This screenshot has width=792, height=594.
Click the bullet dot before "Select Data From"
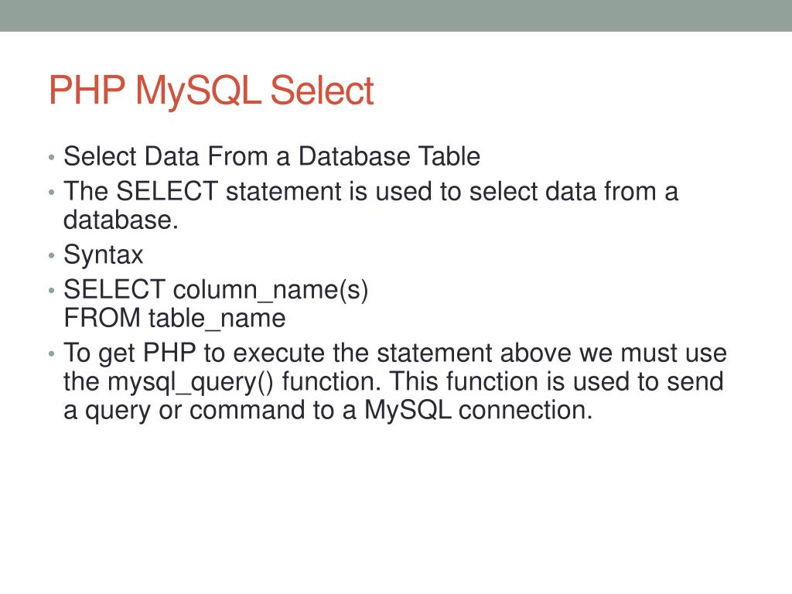50,159
